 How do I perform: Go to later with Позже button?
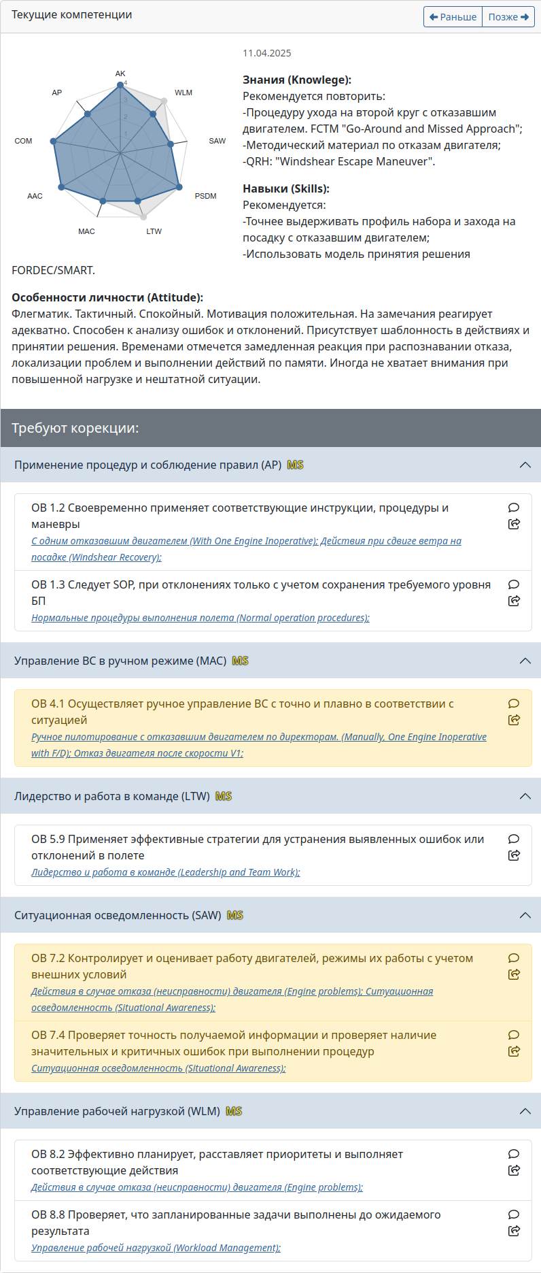tap(508, 17)
